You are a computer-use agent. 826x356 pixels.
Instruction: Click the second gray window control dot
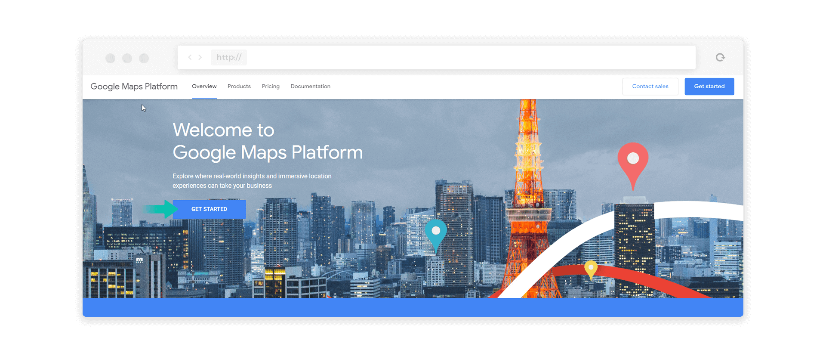pyautogui.click(x=127, y=58)
